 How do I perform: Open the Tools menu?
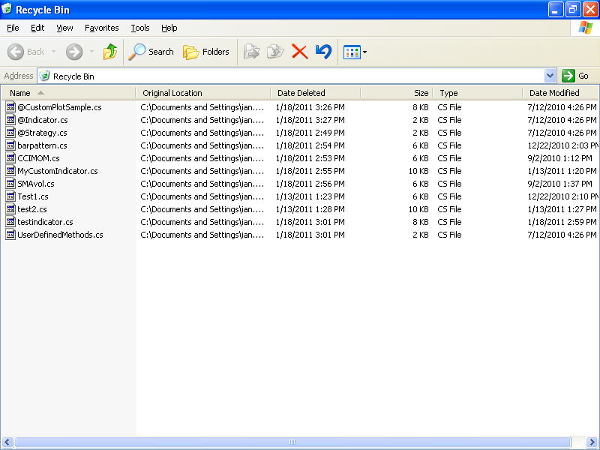140,28
